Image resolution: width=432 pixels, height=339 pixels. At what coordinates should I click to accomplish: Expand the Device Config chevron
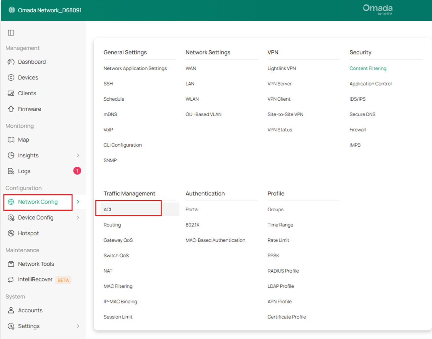[78, 218]
